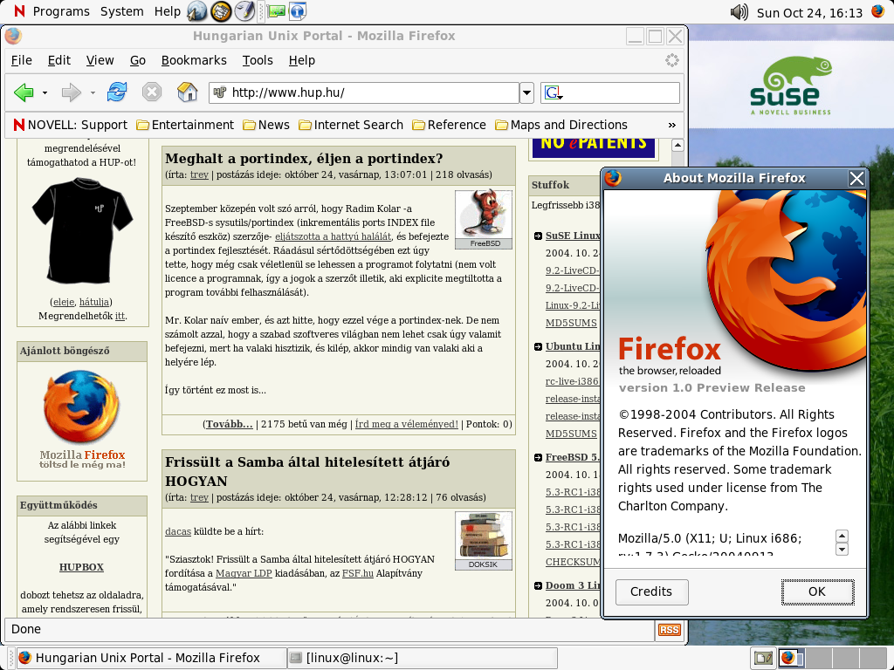894x670 pixels.
Task: Click the FreeBSD daemon topic icon
Action: point(484,220)
